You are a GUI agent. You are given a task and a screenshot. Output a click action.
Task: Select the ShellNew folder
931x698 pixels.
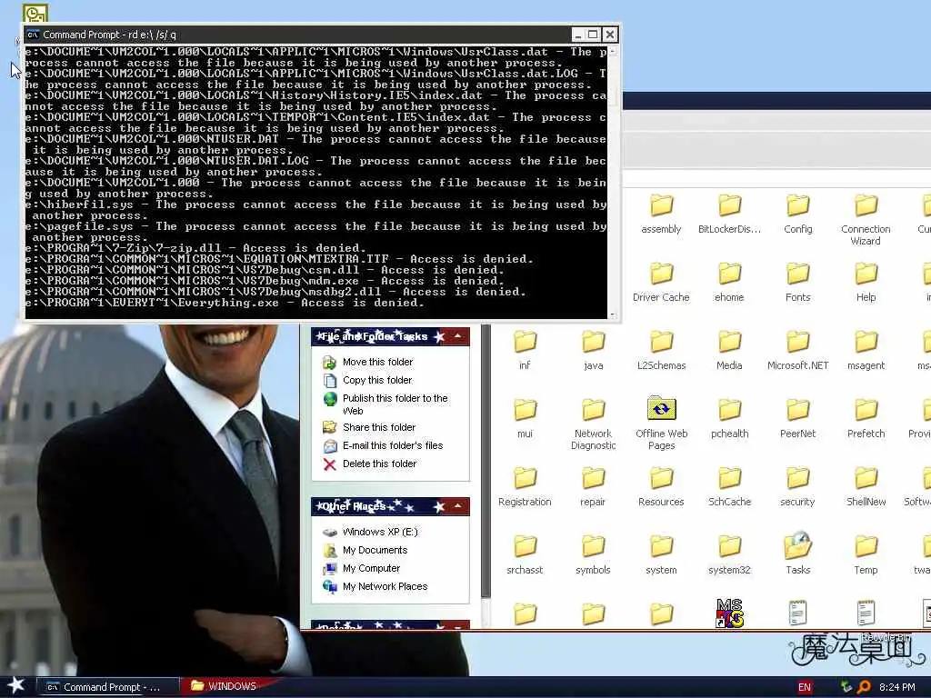coord(866,487)
